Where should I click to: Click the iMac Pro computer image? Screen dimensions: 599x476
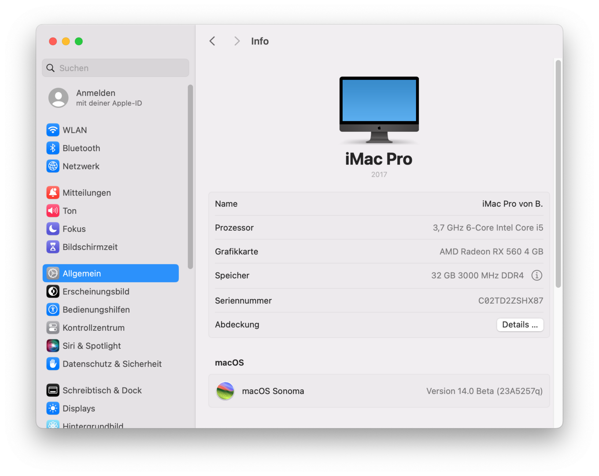pos(379,110)
